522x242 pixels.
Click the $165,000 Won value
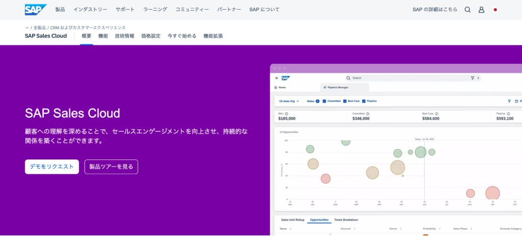tap(286, 119)
